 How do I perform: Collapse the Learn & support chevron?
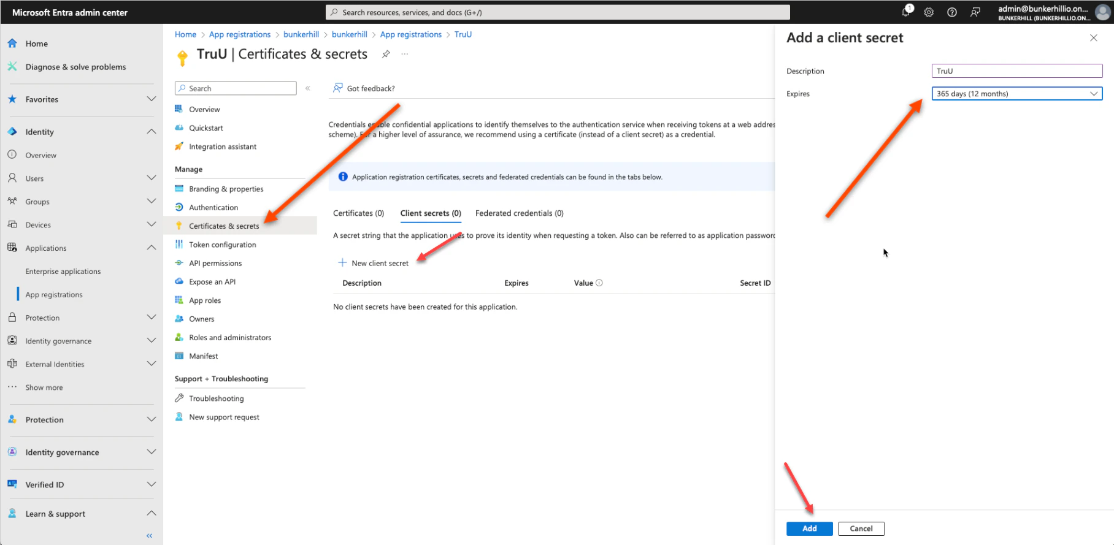pyautogui.click(x=152, y=514)
